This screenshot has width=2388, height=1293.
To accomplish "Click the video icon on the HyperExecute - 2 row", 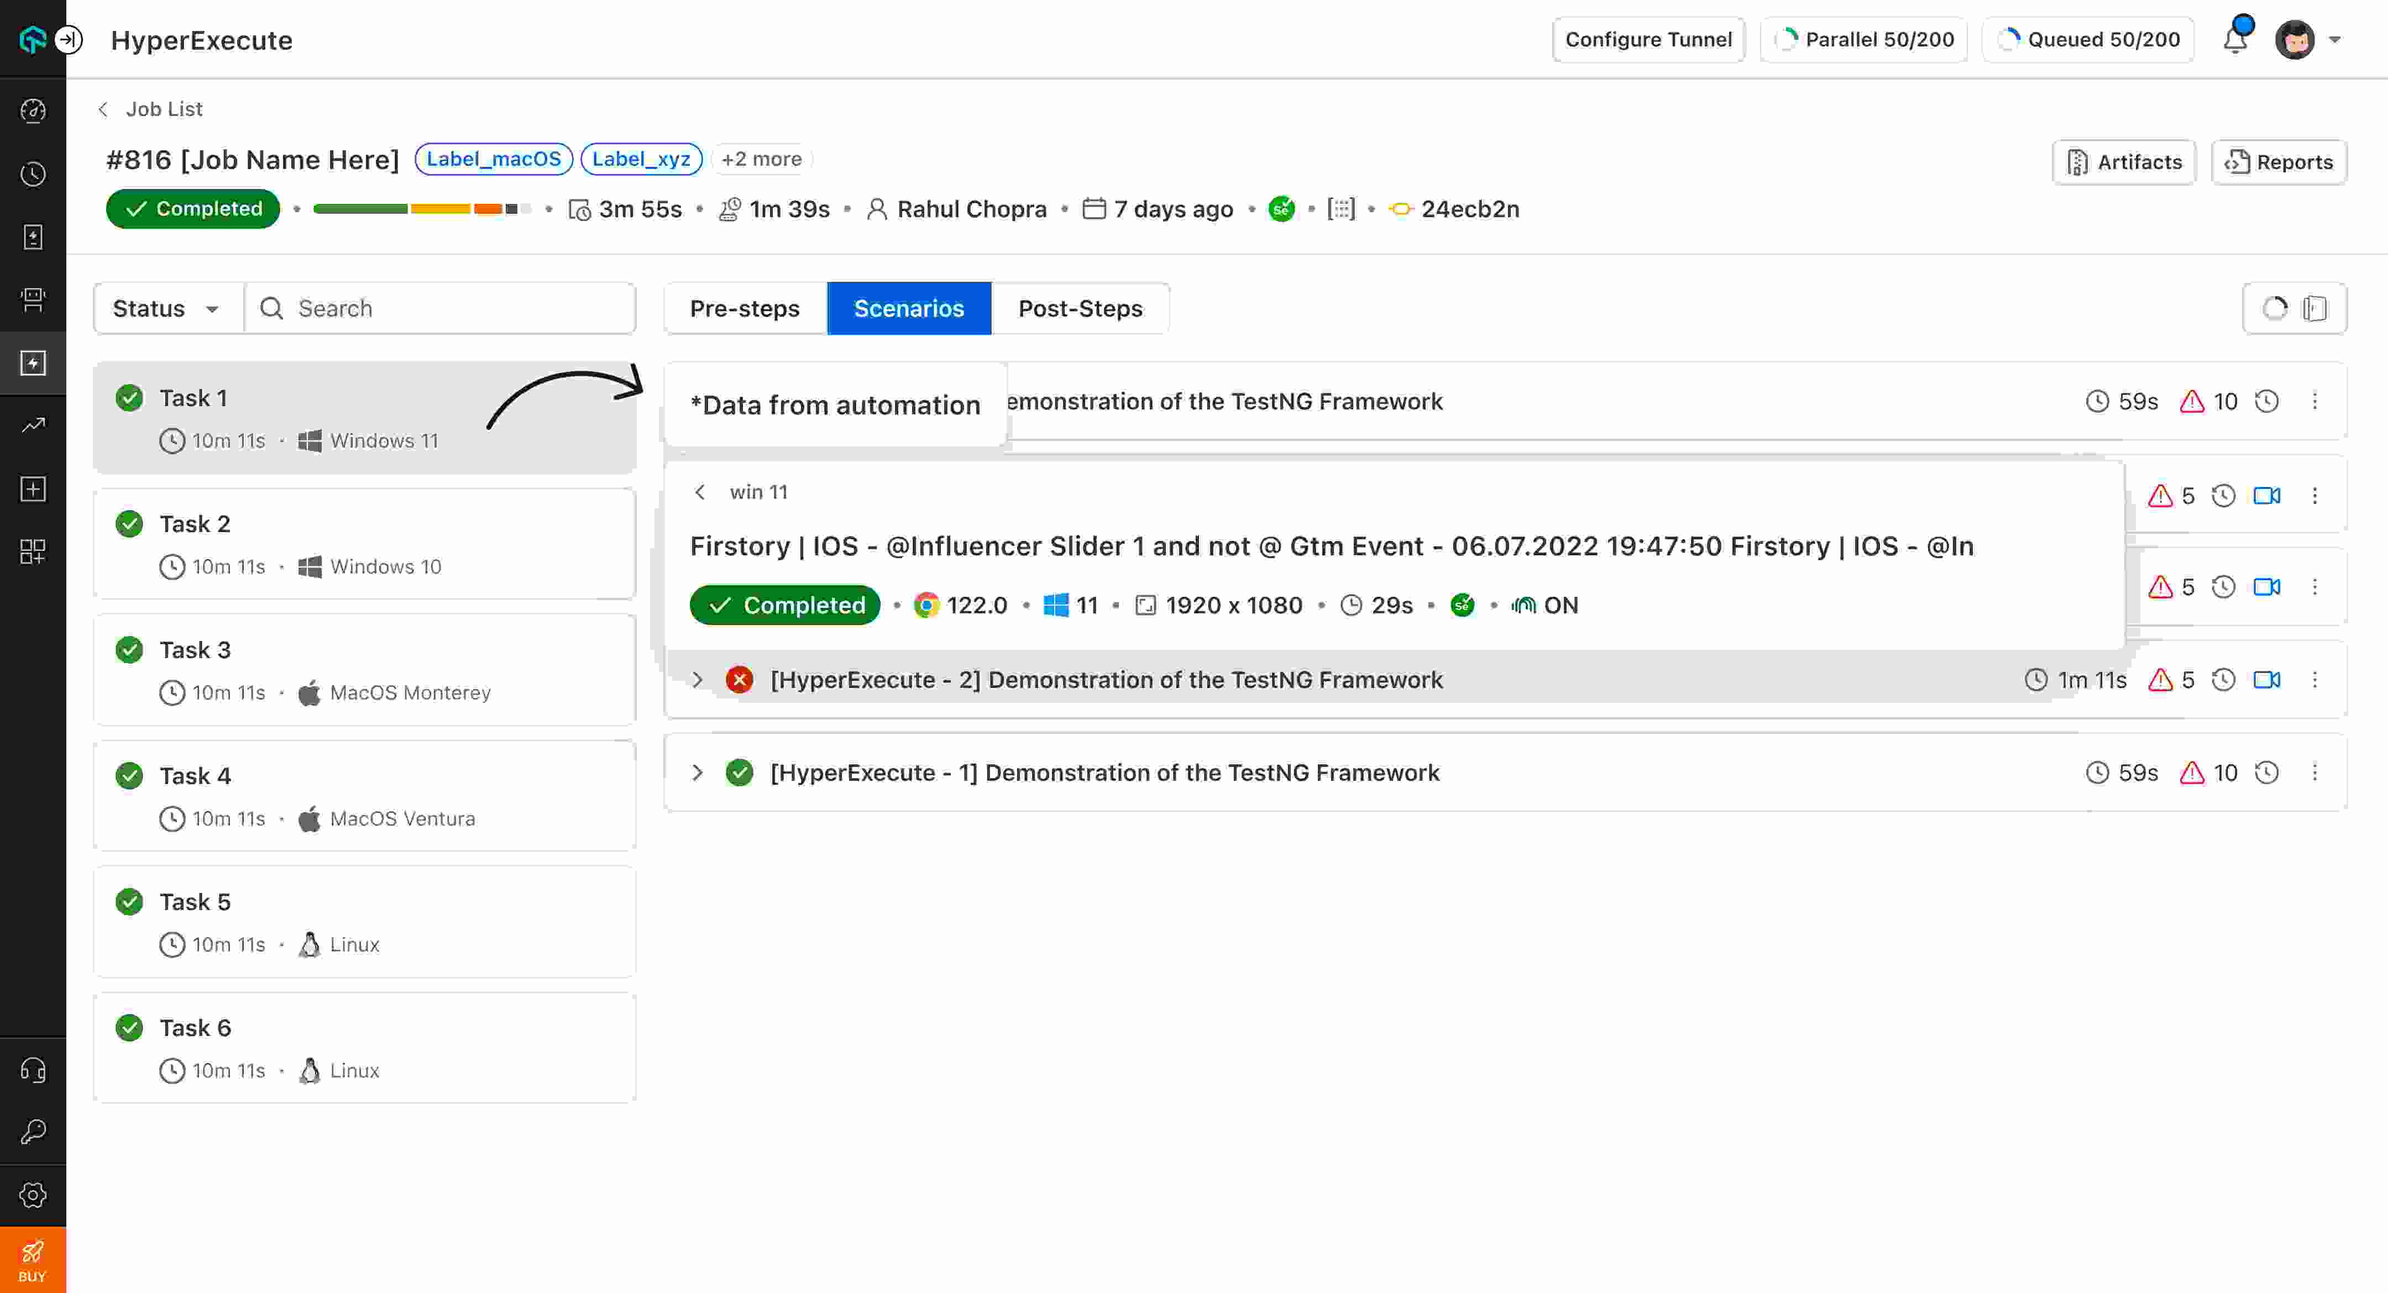I will tap(2266, 680).
